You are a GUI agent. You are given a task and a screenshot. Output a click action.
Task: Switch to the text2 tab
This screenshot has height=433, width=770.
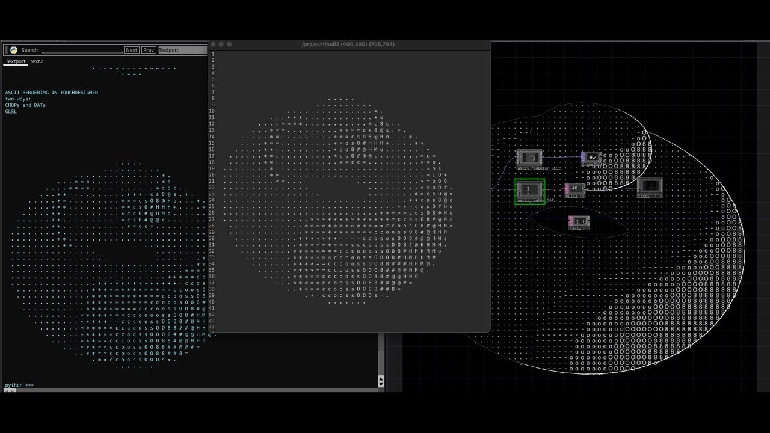click(x=37, y=61)
